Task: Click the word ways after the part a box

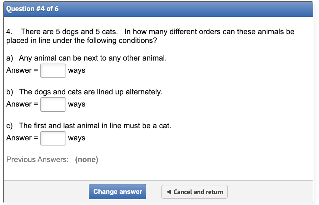Action: (x=77, y=70)
